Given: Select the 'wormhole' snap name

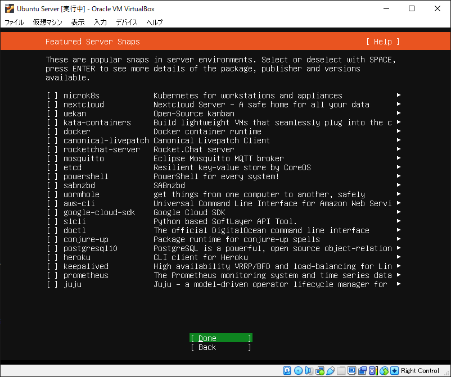Looking at the screenshot, I should tap(82, 194).
